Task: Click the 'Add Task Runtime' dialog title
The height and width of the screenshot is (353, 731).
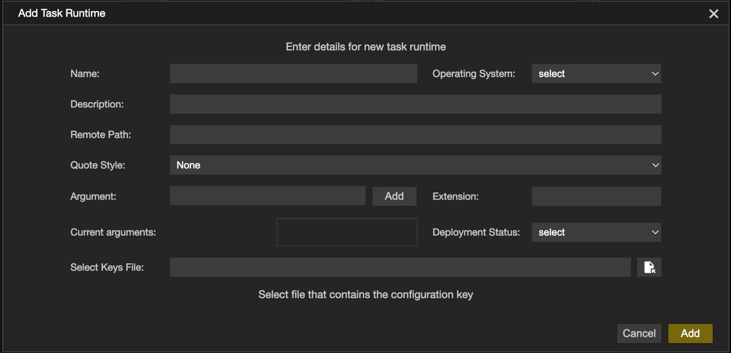Action: (x=62, y=14)
